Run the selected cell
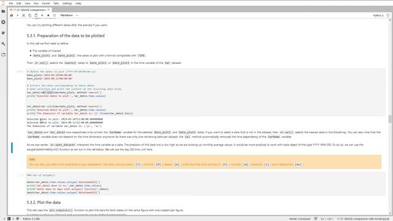393x221 pixels. 42,15
